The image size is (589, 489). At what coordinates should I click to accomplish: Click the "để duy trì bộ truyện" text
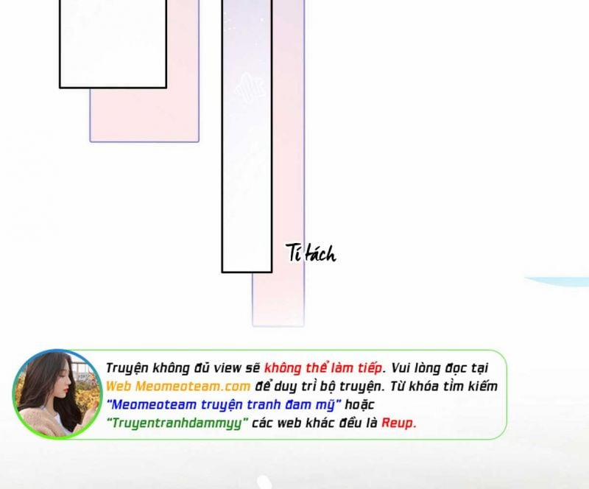point(318,387)
